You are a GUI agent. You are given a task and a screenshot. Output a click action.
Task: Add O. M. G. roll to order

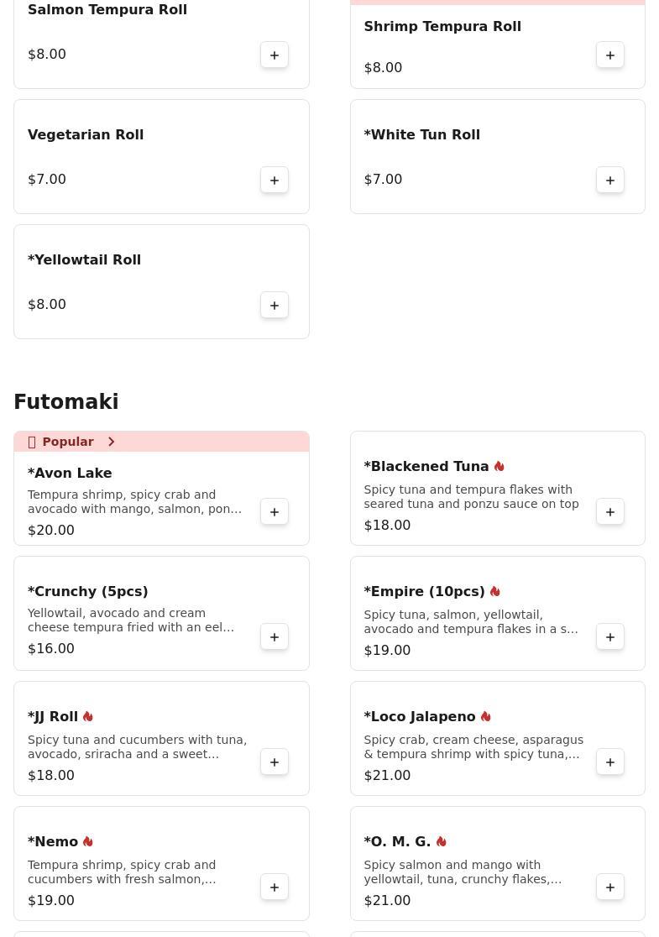pos(610,887)
